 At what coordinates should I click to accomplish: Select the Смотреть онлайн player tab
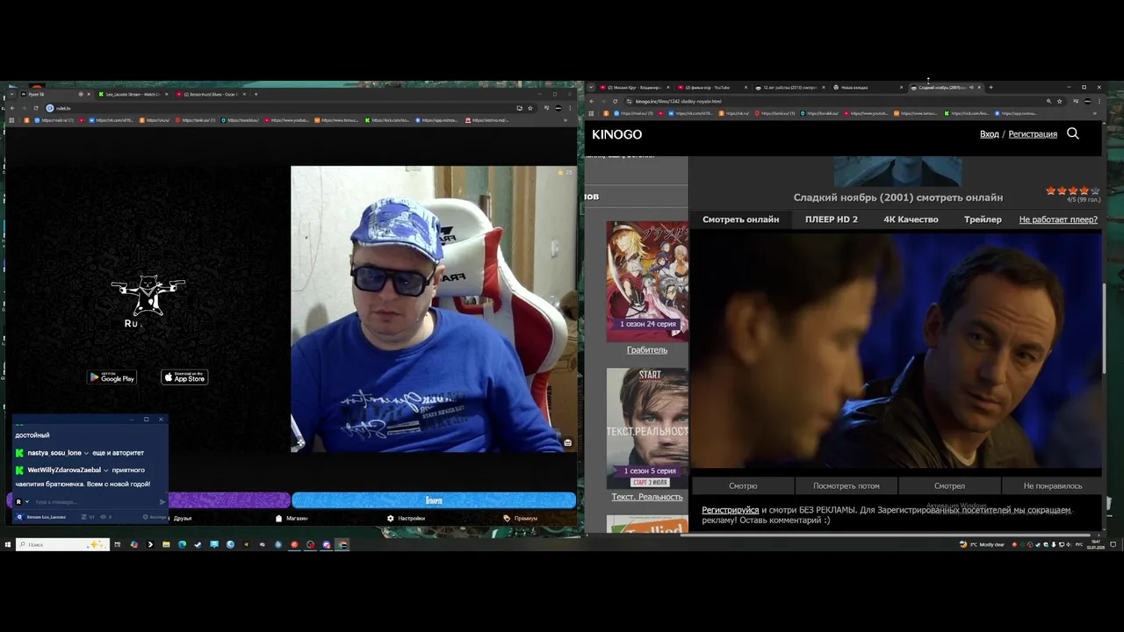click(x=740, y=219)
